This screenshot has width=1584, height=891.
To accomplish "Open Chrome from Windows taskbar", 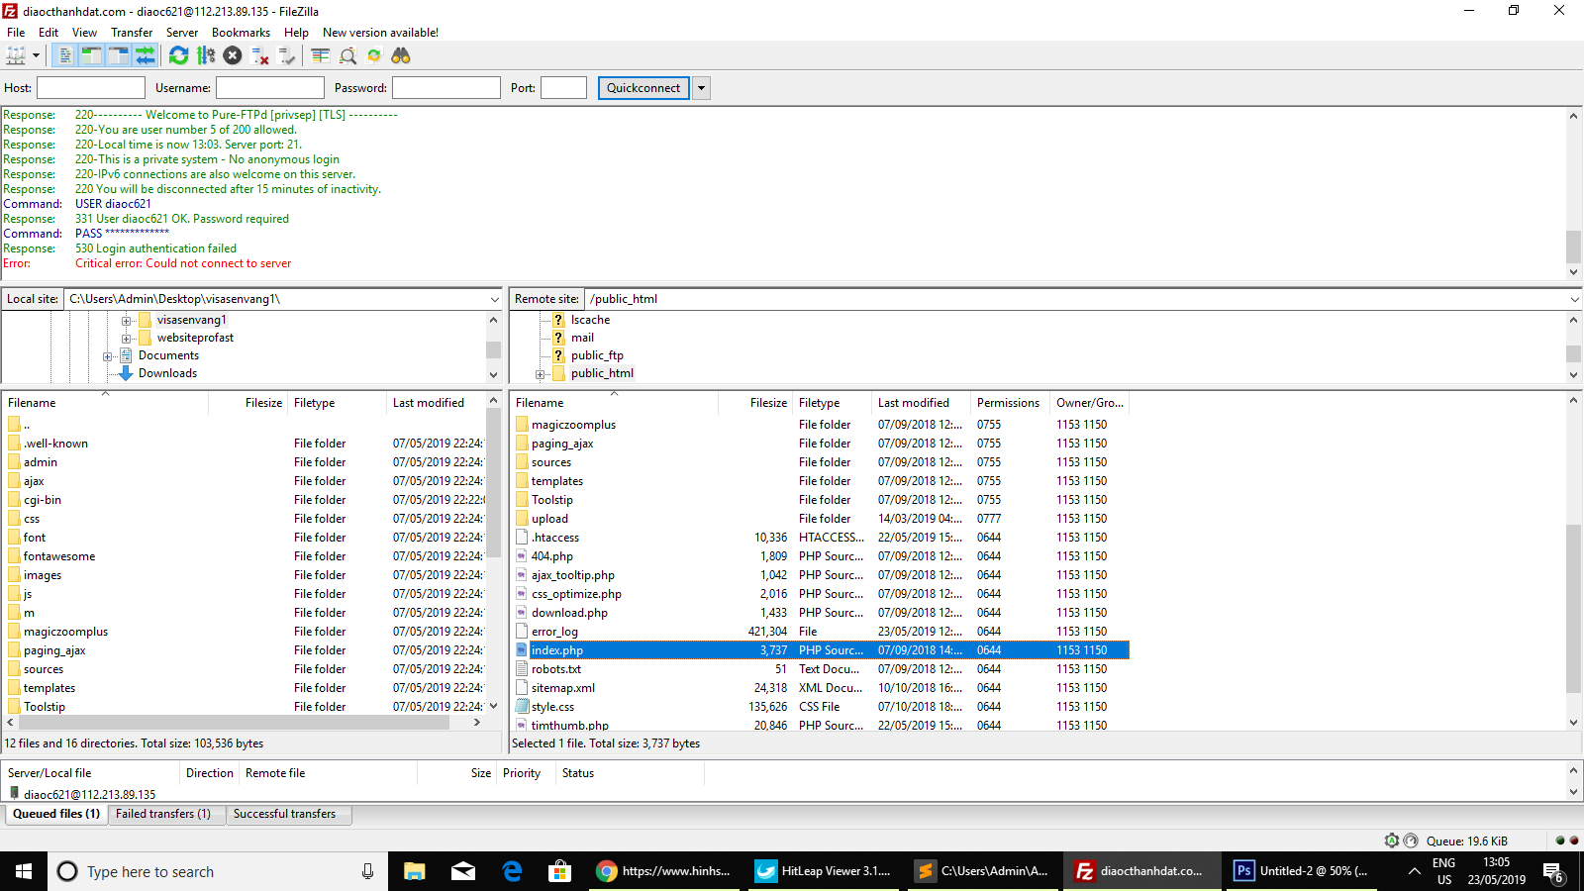I will pyautogui.click(x=665, y=871).
